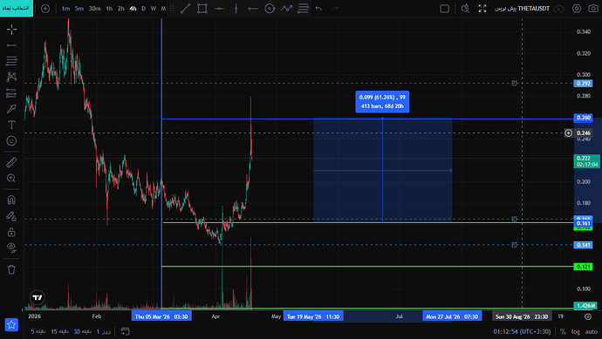This screenshot has height=339, width=602.
Task: Activate the zoom in magnifier tool
Action: click(11, 178)
